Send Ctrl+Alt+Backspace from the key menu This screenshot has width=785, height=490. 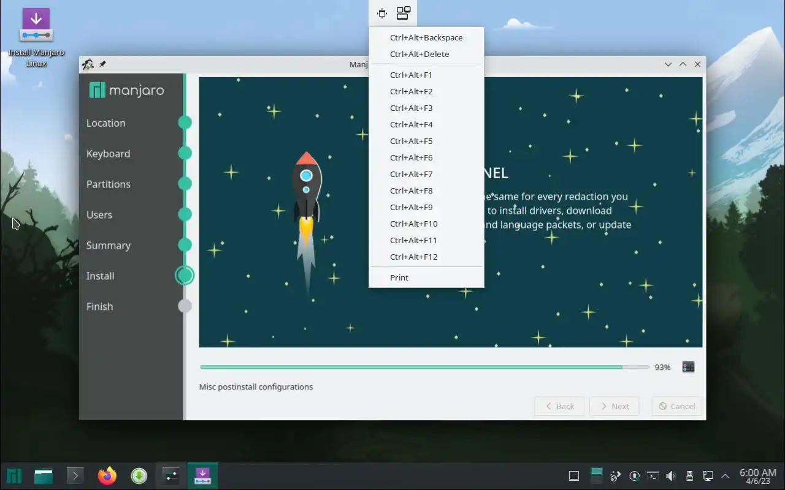pyautogui.click(x=426, y=37)
